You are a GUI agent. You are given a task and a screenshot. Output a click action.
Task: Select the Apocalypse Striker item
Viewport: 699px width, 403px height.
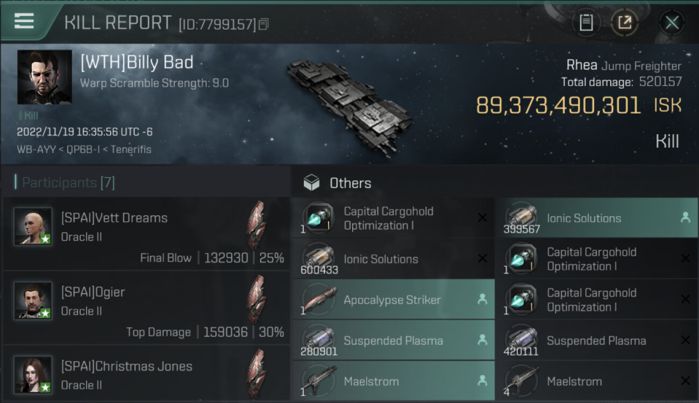[393, 300]
